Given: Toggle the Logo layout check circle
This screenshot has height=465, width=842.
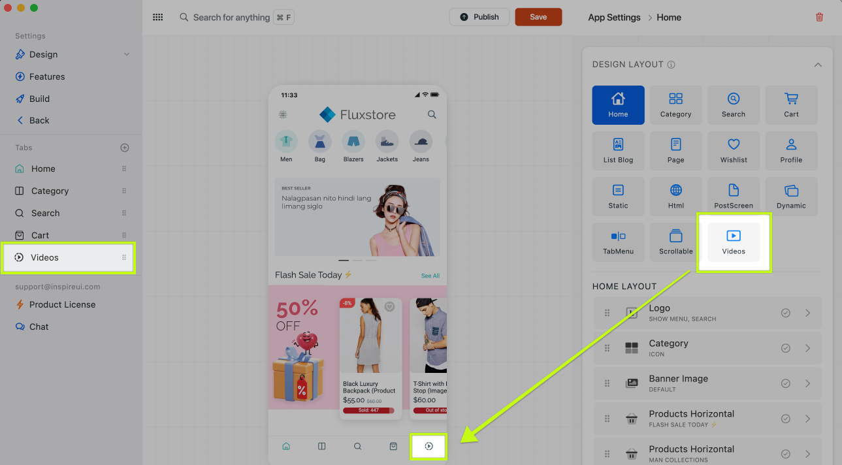Looking at the screenshot, I should [786, 313].
